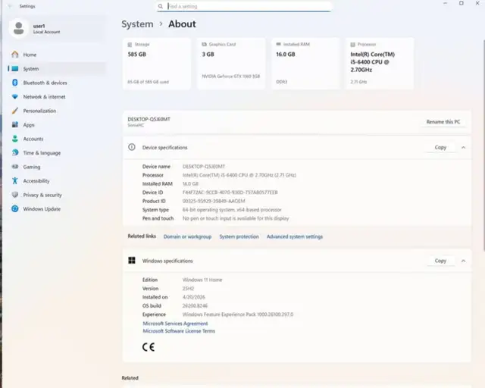Collapse the Device specifications section
The image size is (485, 388).
463,148
